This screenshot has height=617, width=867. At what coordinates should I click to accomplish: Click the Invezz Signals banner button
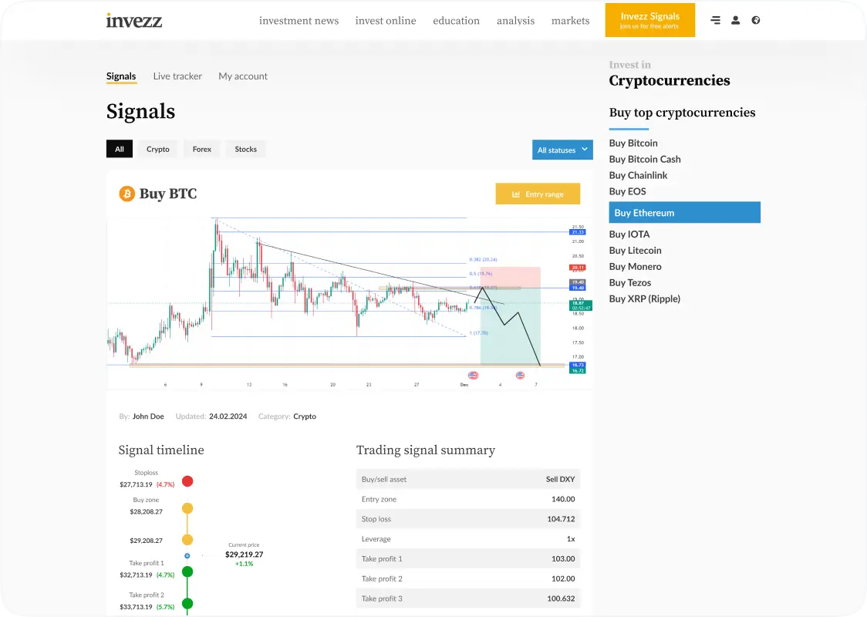coord(649,21)
